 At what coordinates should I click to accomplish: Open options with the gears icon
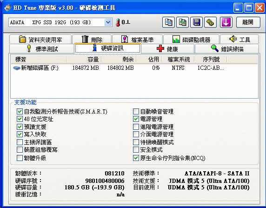(210, 22)
